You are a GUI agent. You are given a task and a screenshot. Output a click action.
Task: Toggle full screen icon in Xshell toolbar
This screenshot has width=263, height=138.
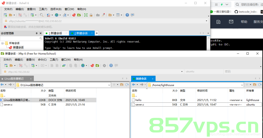pyautogui.click(x=86, y=15)
